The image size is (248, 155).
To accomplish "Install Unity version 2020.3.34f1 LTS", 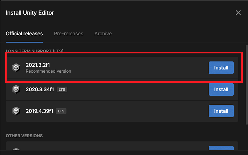I will click(x=221, y=89).
